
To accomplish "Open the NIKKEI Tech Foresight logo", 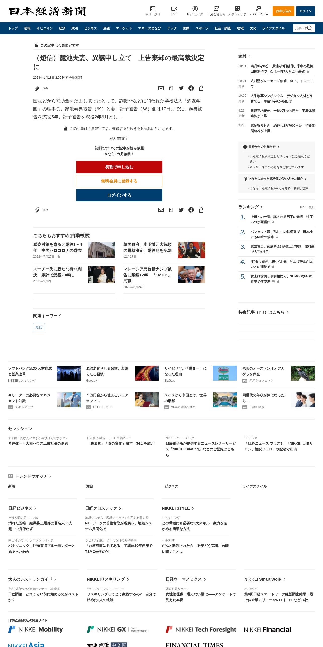I will point(201,629).
